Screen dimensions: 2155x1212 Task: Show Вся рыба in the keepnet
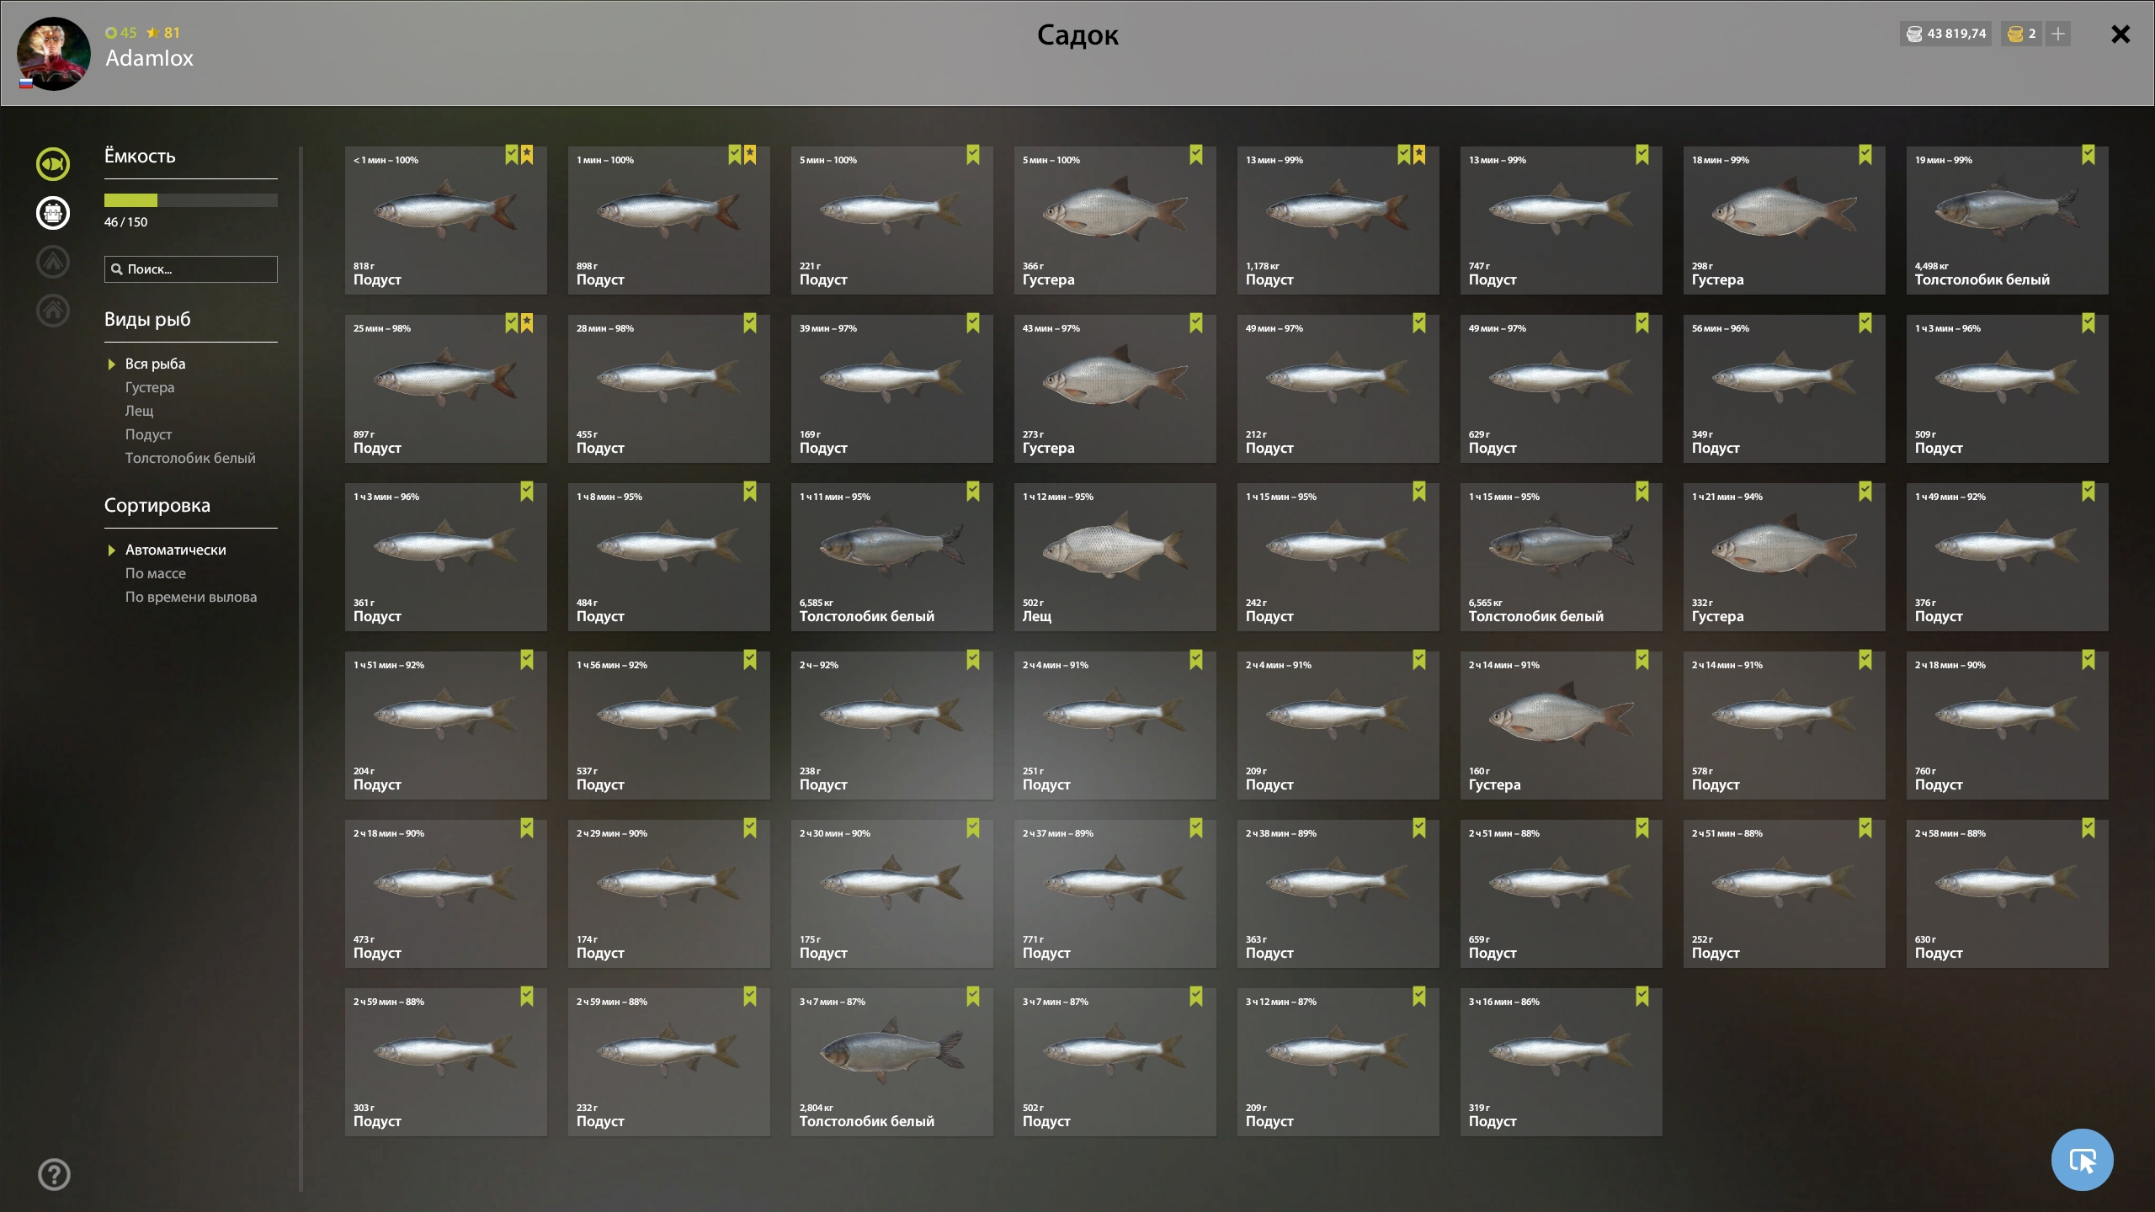[x=155, y=364]
